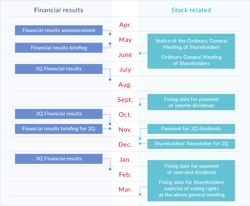Open Shareholders' Newsletter for 2Q
250x206 pixels.
point(191,144)
